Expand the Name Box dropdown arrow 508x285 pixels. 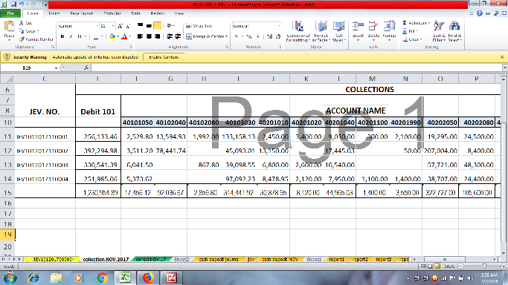tap(56, 68)
